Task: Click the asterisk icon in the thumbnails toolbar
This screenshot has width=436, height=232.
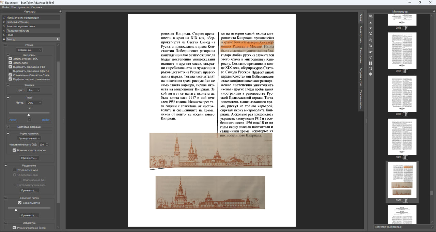Action: pos(371,74)
